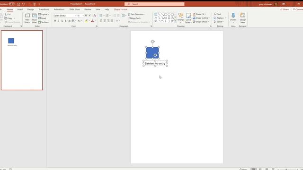Click the Save icon in title bar
This screenshot has height=170, width=303.
point(19,4)
